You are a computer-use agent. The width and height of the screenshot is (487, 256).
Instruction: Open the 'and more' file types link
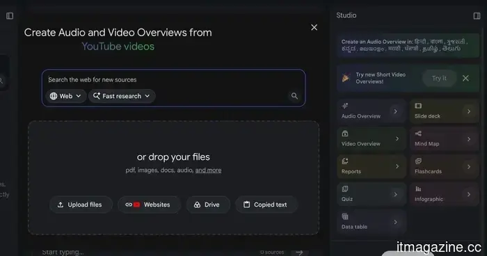(x=209, y=170)
